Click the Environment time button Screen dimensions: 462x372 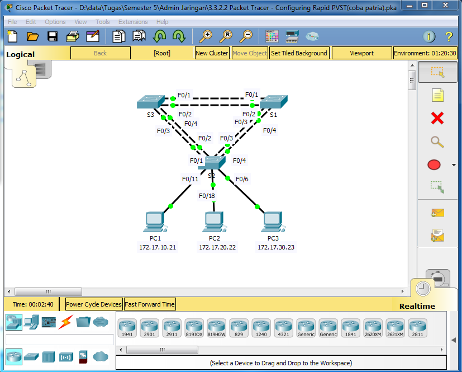(x=425, y=53)
